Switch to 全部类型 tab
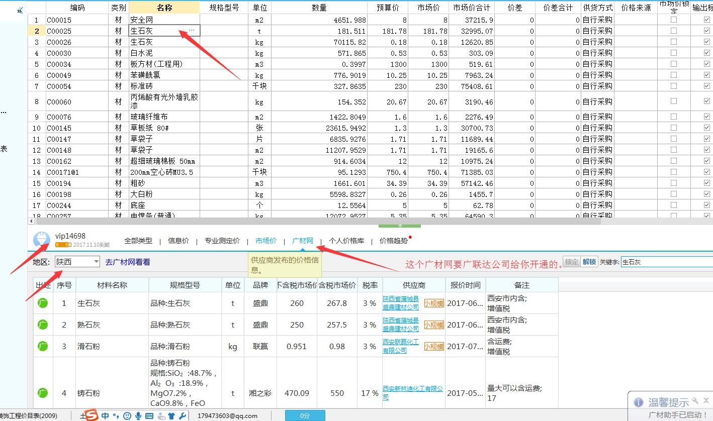Screen dimensions: 713x421 (x=138, y=241)
